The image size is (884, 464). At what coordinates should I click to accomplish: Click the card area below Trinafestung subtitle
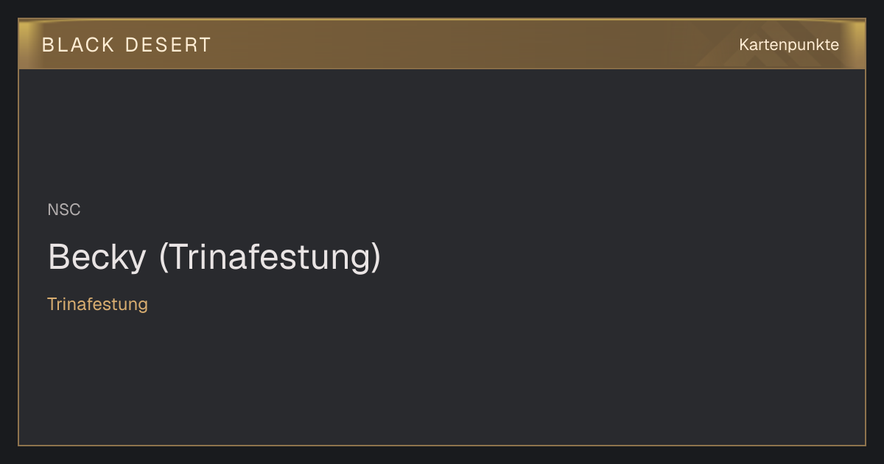[442, 380]
